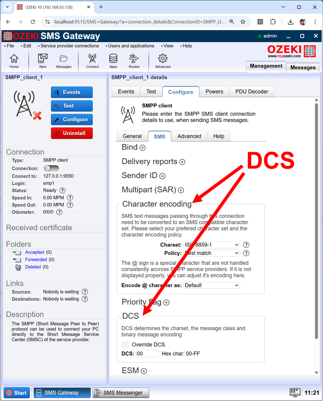Viewport: 323px width, 401px height.
Task: Click the browser address bar
Action: 139,22
